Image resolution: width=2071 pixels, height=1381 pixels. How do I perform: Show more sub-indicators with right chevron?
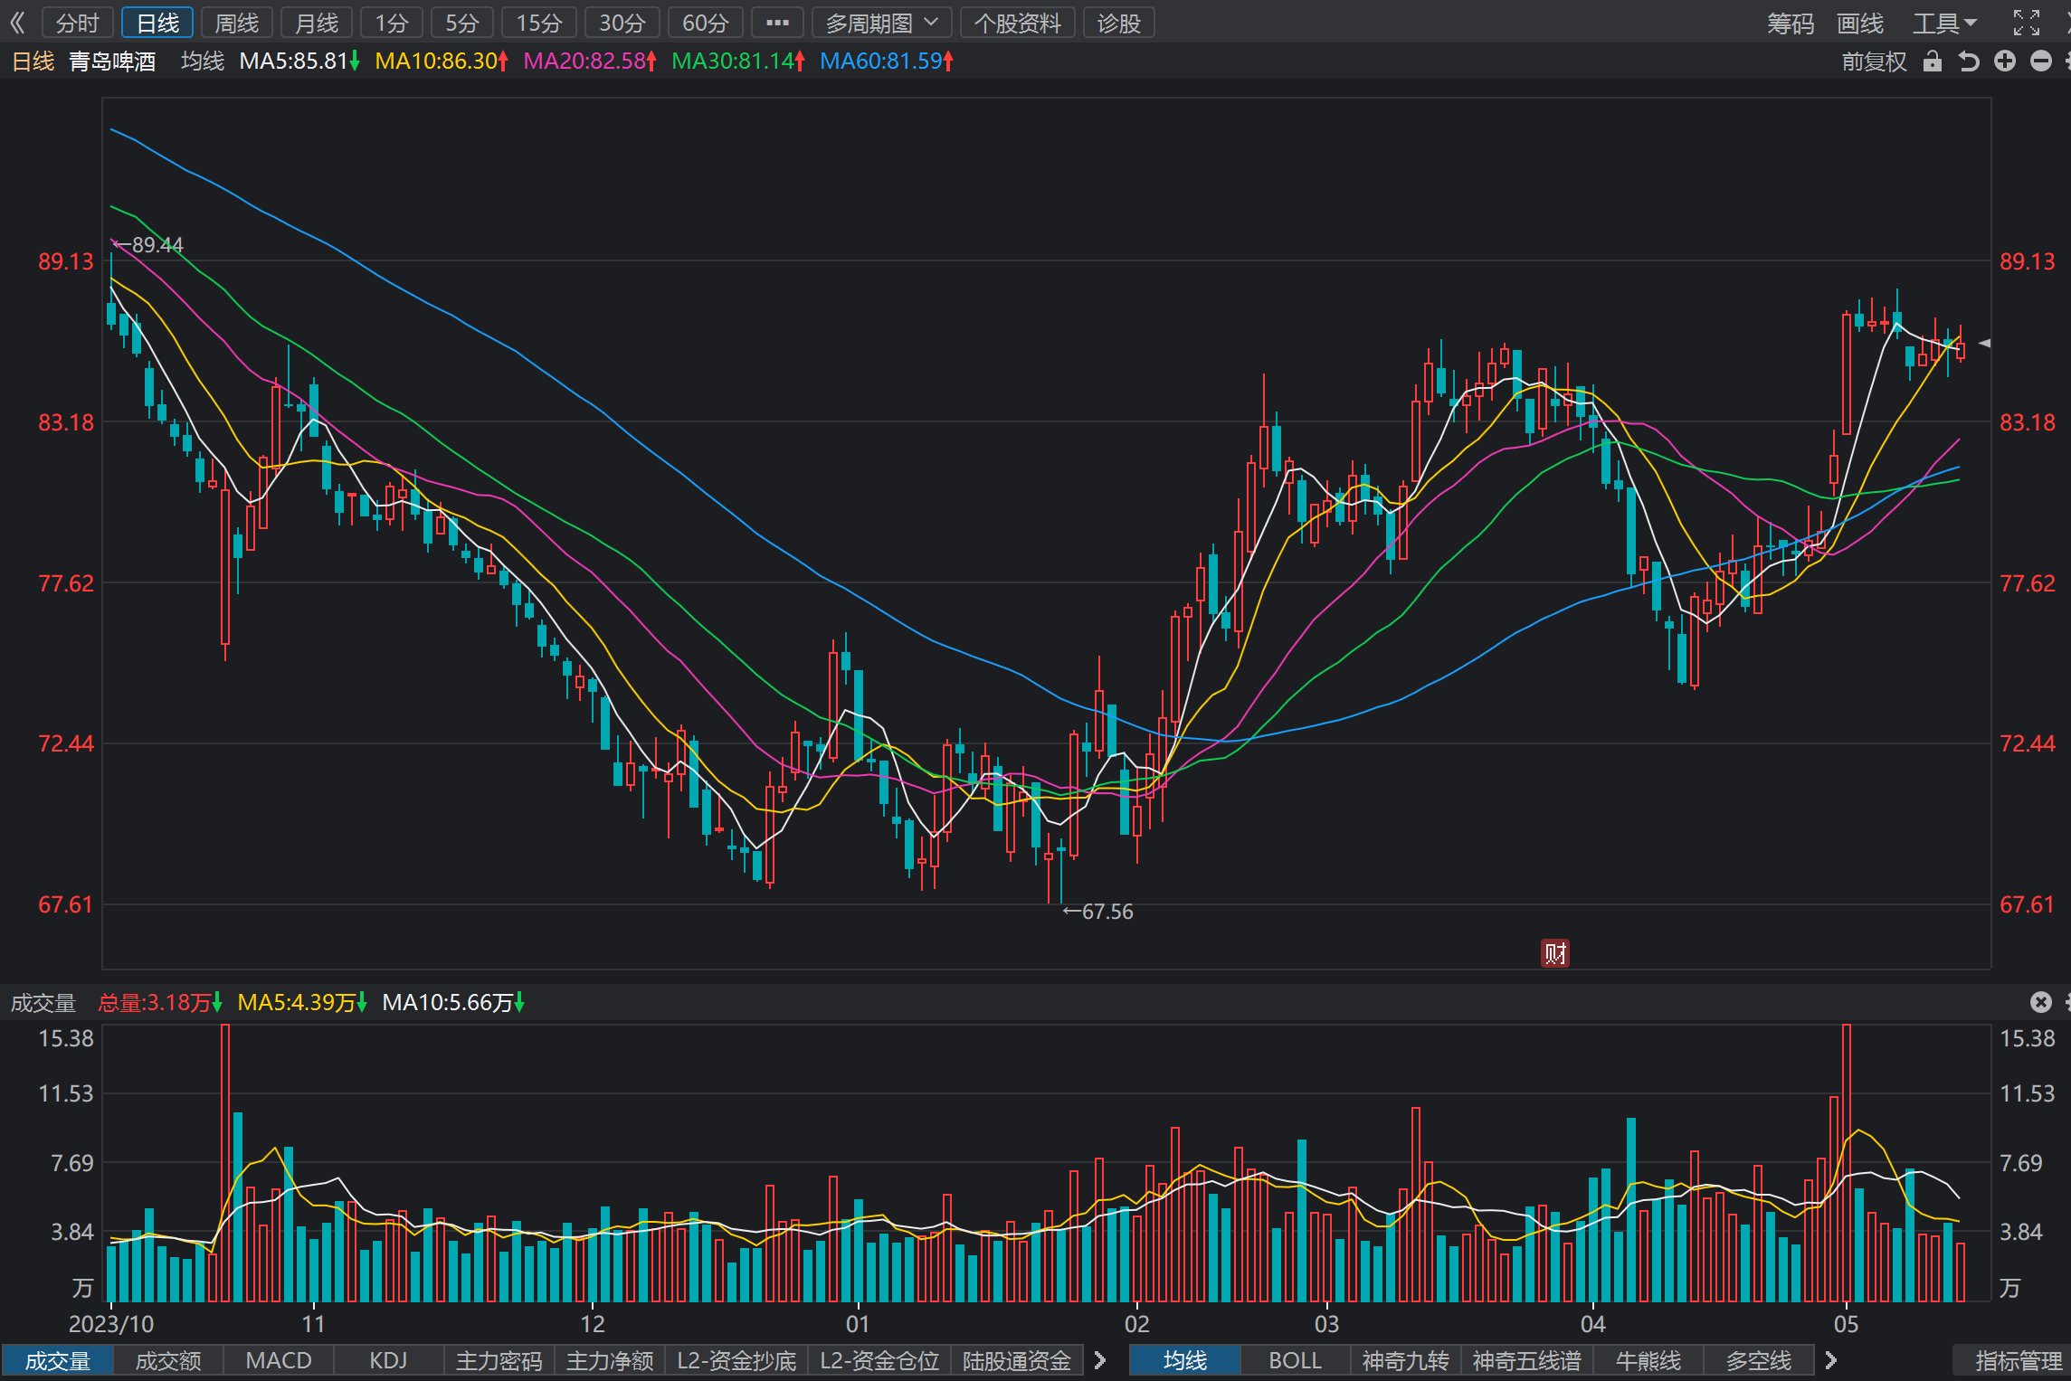point(1100,1361)
